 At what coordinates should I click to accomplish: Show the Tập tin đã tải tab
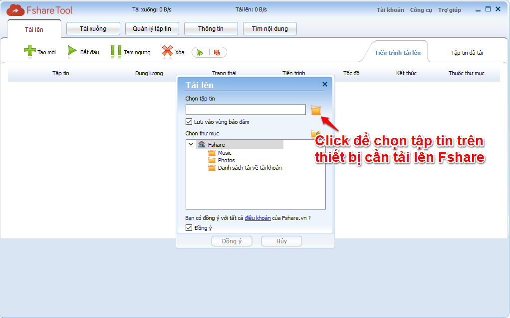pos(467,53)
